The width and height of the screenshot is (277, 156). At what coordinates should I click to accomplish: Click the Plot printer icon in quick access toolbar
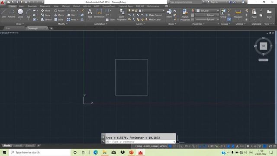26,2
